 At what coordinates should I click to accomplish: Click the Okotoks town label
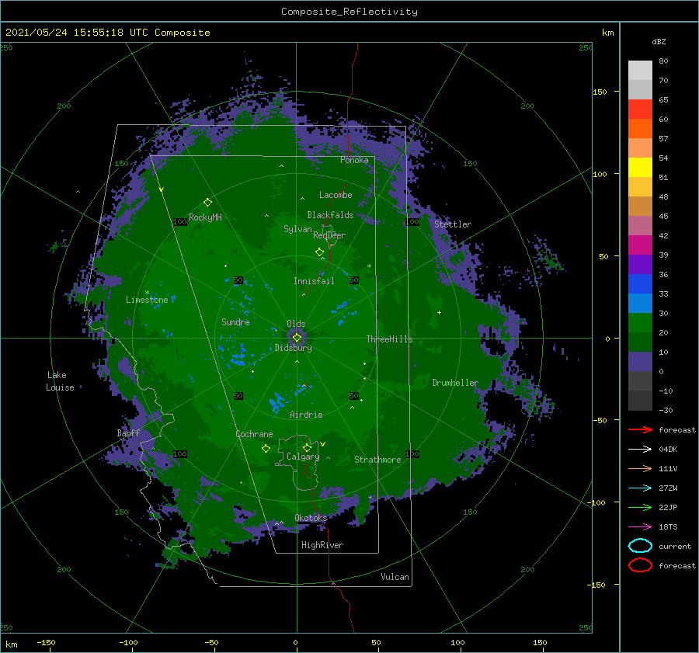point(311,517)
